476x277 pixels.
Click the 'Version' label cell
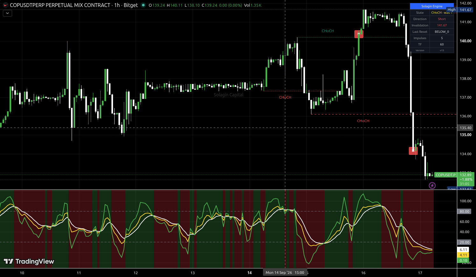(420, 50)
